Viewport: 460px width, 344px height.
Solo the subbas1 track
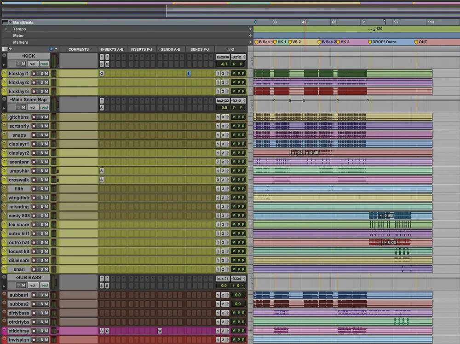click(43, 295)
